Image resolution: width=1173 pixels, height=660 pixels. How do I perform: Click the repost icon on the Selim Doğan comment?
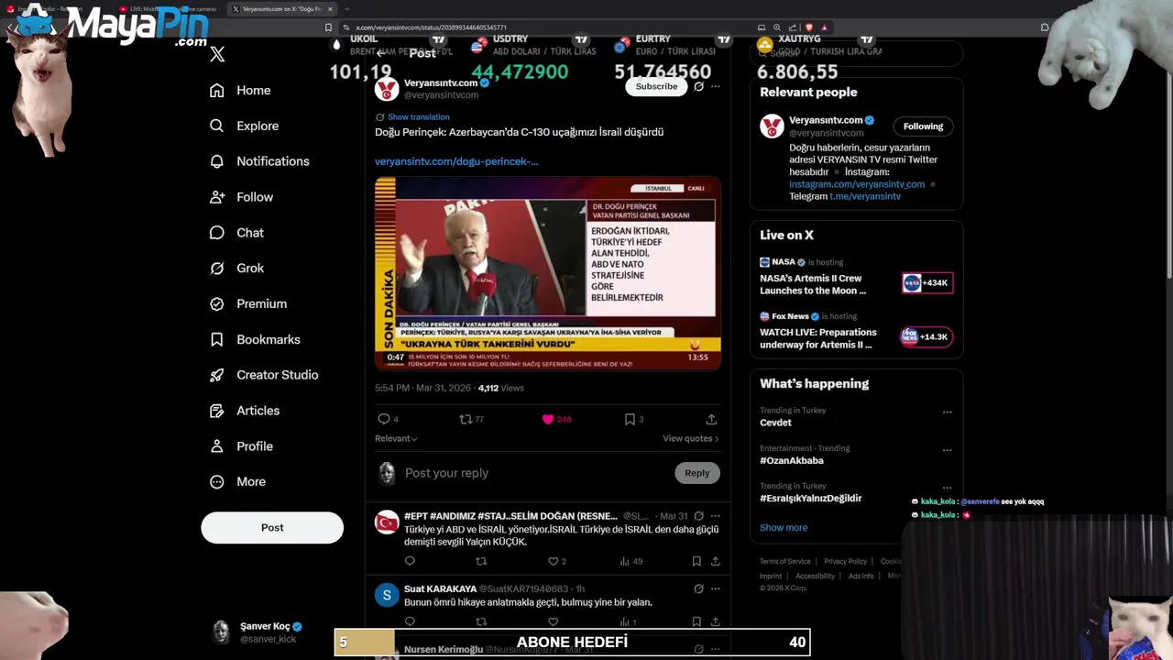point(481,561)
